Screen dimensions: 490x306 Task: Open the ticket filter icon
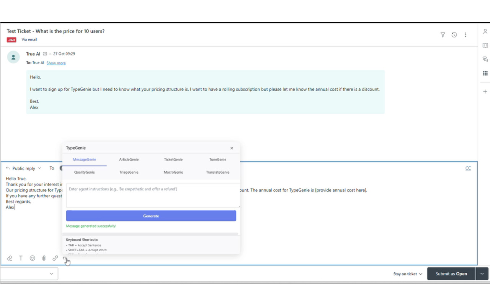pos(443,35)
